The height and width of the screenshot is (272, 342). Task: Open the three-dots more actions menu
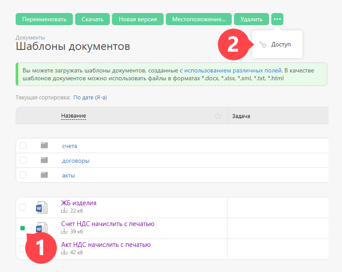(x=277, y=19)
